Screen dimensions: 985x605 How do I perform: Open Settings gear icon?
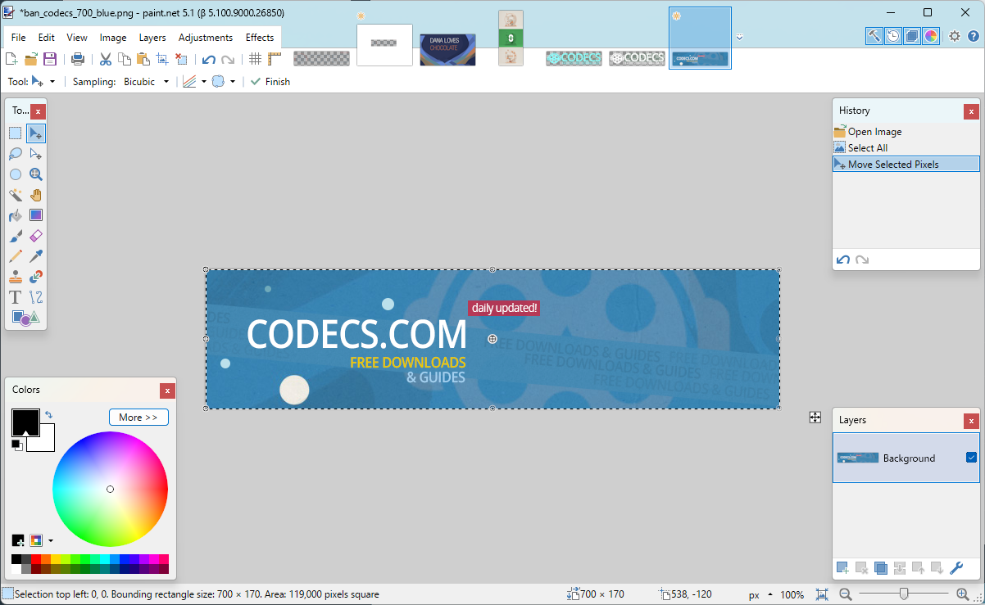tap(955, 36)
